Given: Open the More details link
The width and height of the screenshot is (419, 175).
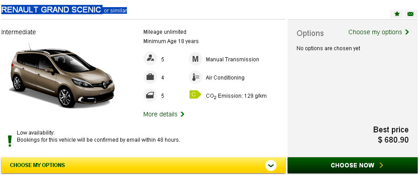Looking at the screenshot, I should click(x=164, y=114).
